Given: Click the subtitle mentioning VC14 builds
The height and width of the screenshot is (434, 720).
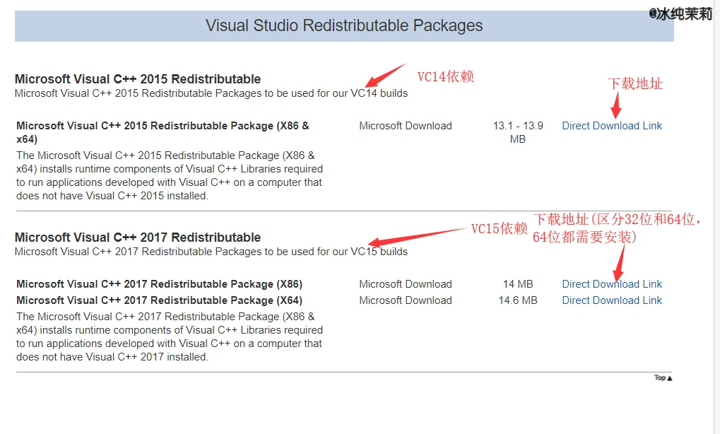Looking at the screenshot, I should [211, 93].
